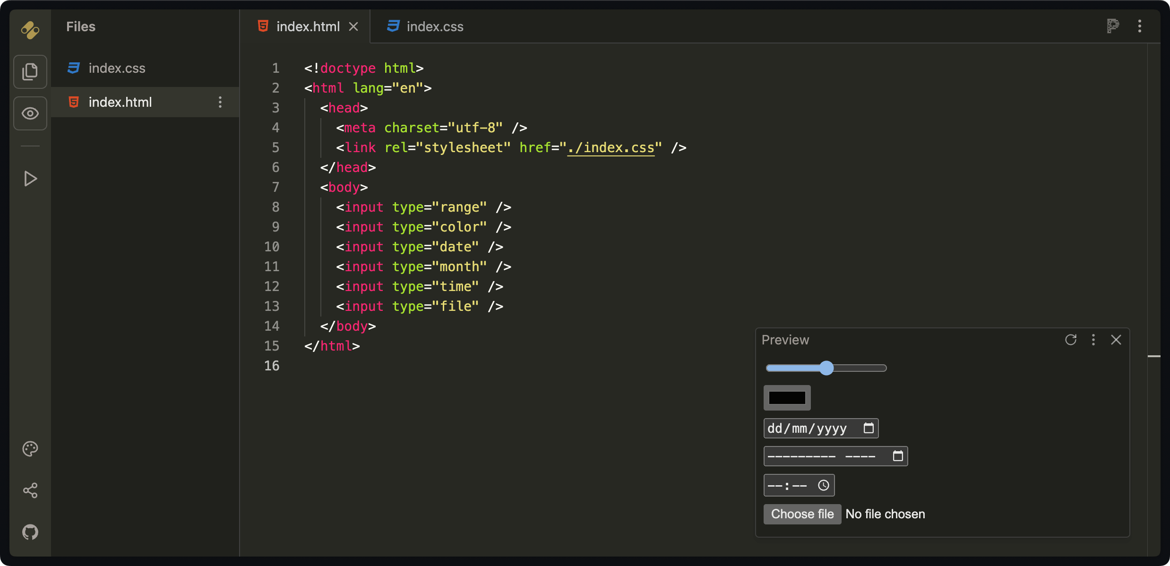
Task: Close the index.html tab
Action: click(x=353, y=26)
